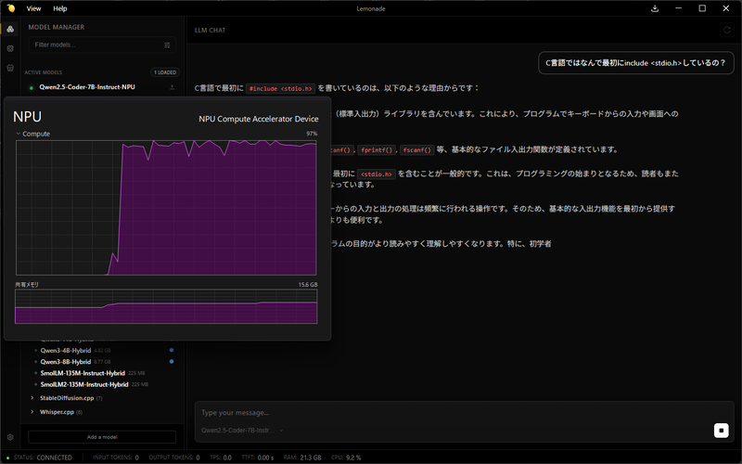Click the 97% compute usage value

pos(312,134)
